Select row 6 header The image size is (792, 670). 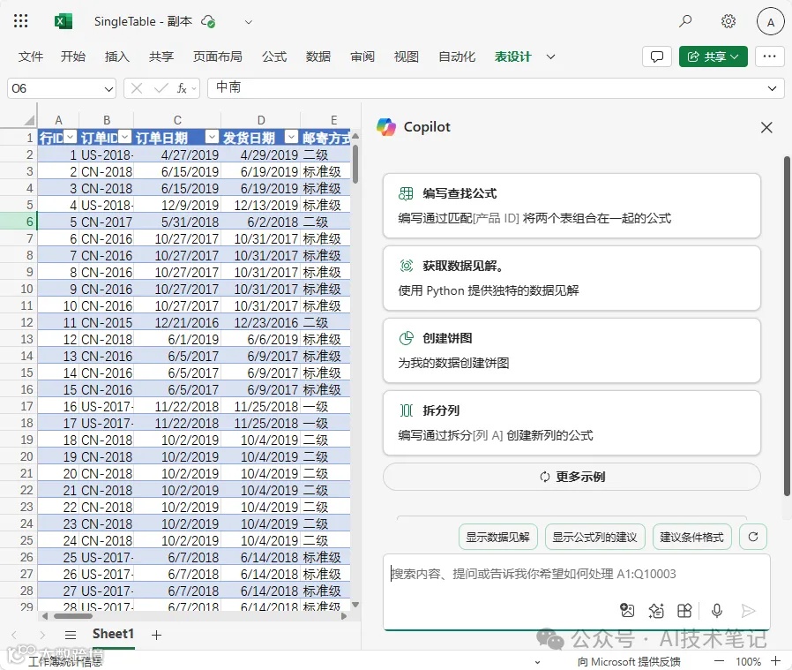(x=19, y=222)
